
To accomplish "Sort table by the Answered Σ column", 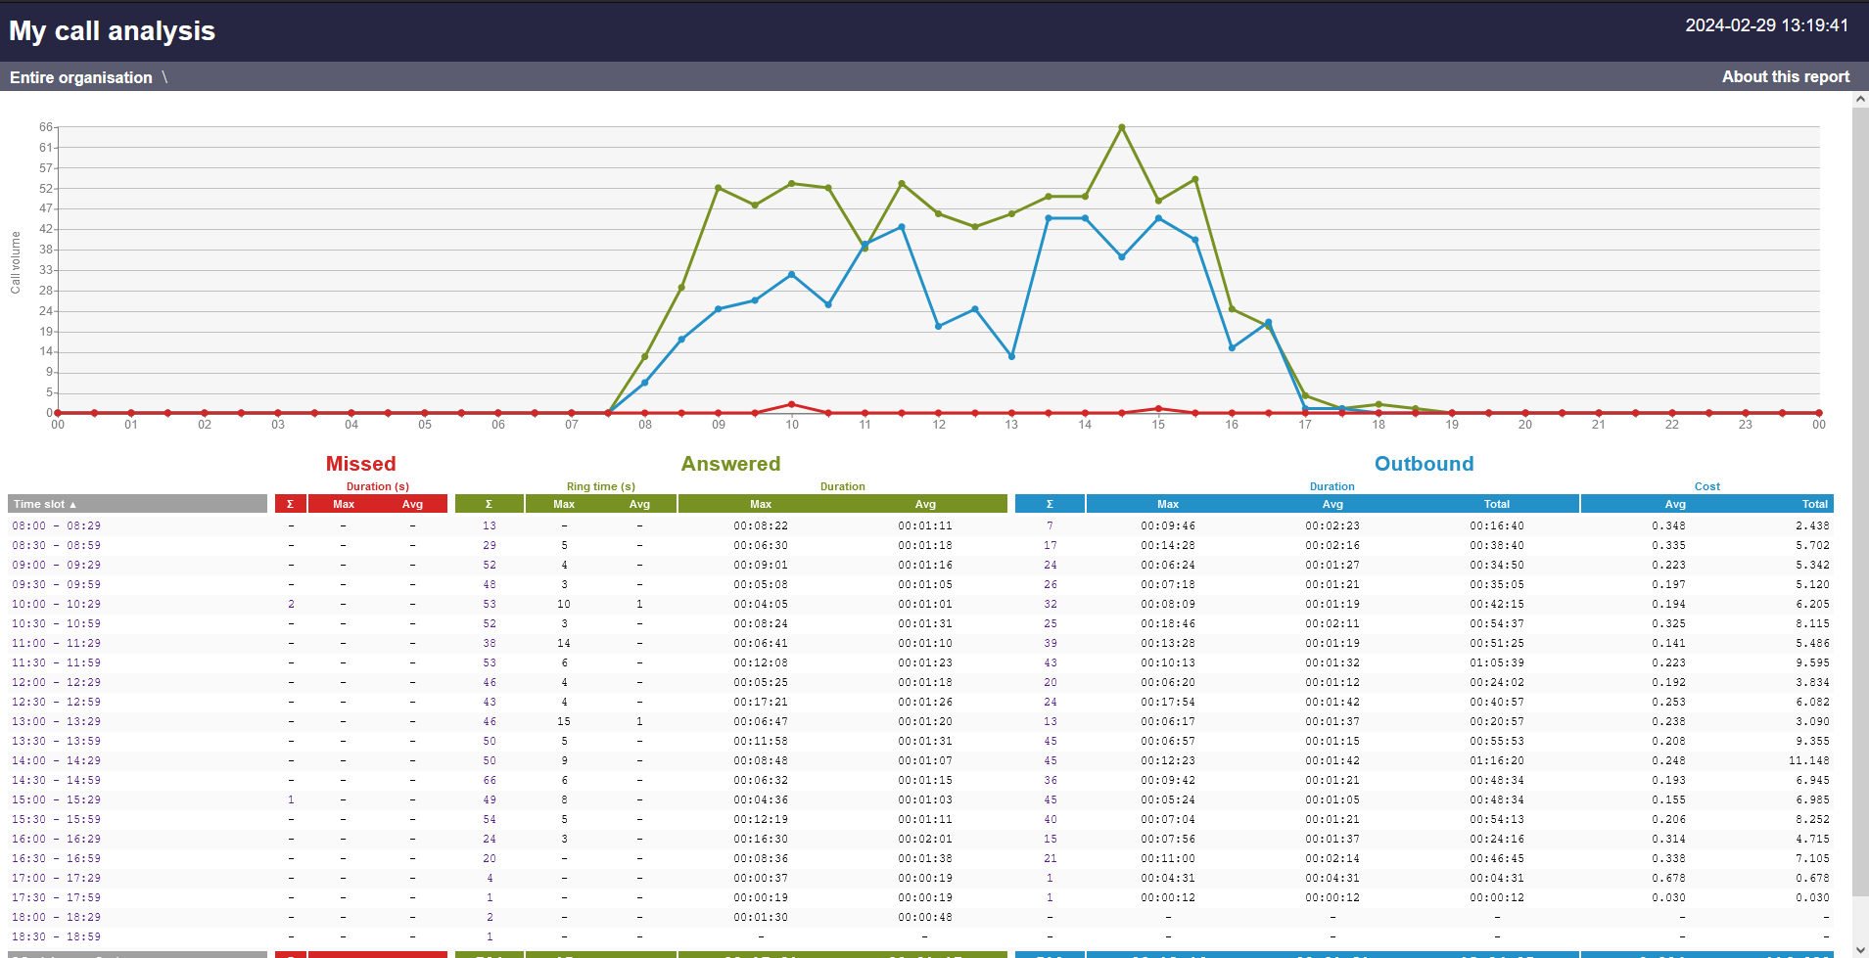I will (489, 503).
